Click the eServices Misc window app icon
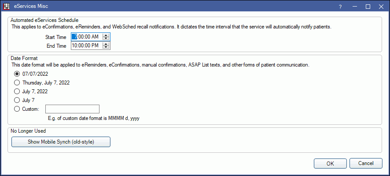This screenshot has width=390, height=176. pos(6,6)
